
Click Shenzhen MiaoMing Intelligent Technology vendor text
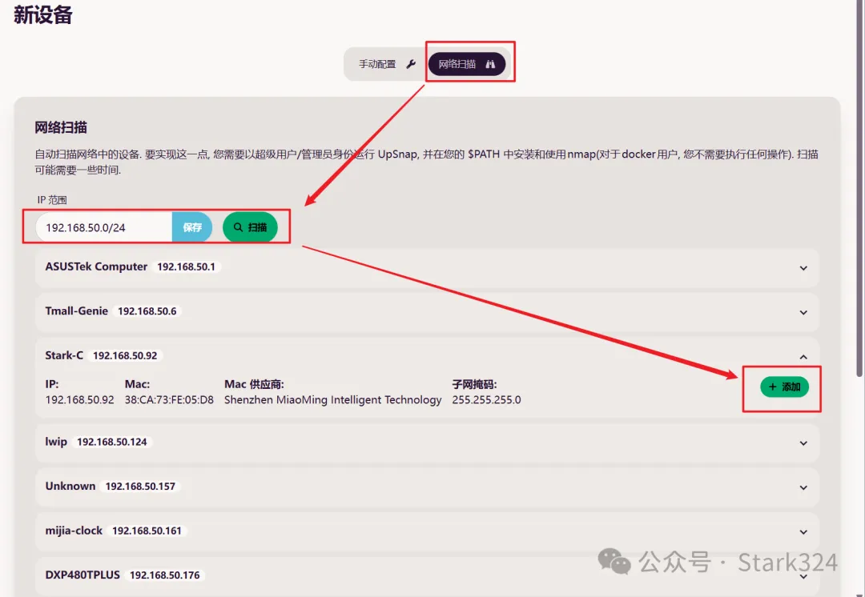pos(332,399)
